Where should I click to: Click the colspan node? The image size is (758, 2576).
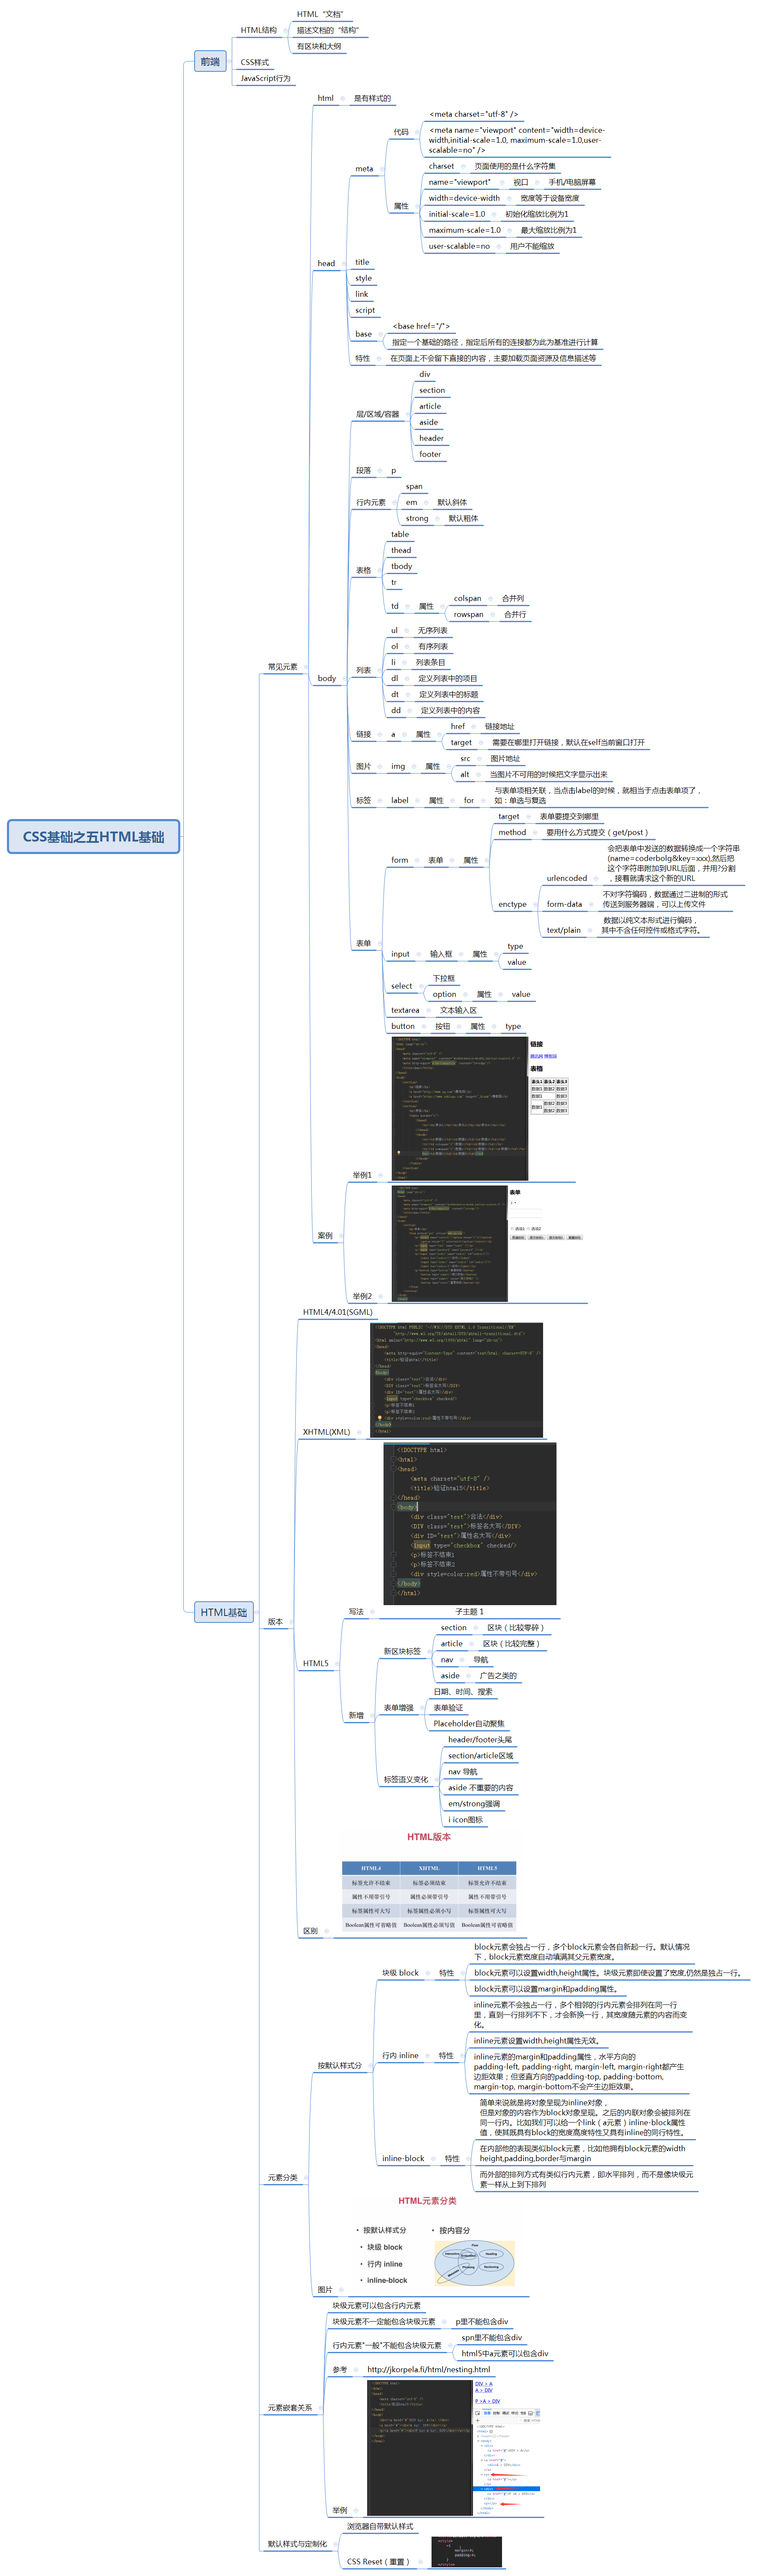pos(467,598)
